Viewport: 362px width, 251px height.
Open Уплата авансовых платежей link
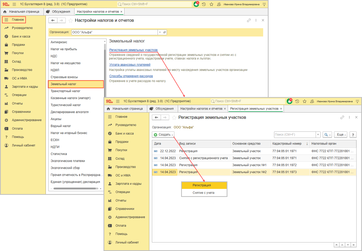(130, 65)
